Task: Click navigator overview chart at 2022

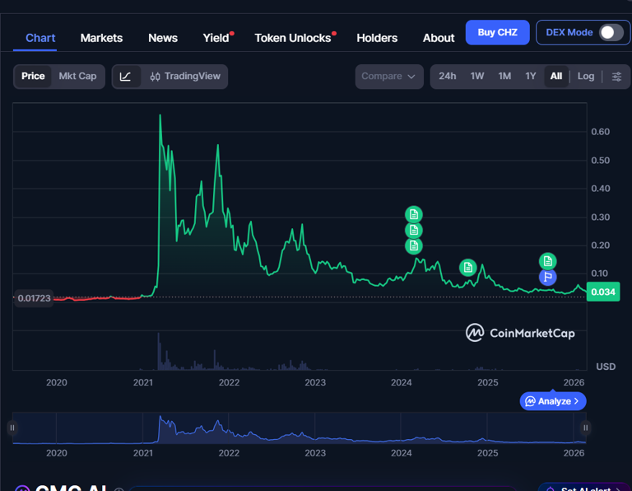Action: pyautogui.click(x=229, y=428)
